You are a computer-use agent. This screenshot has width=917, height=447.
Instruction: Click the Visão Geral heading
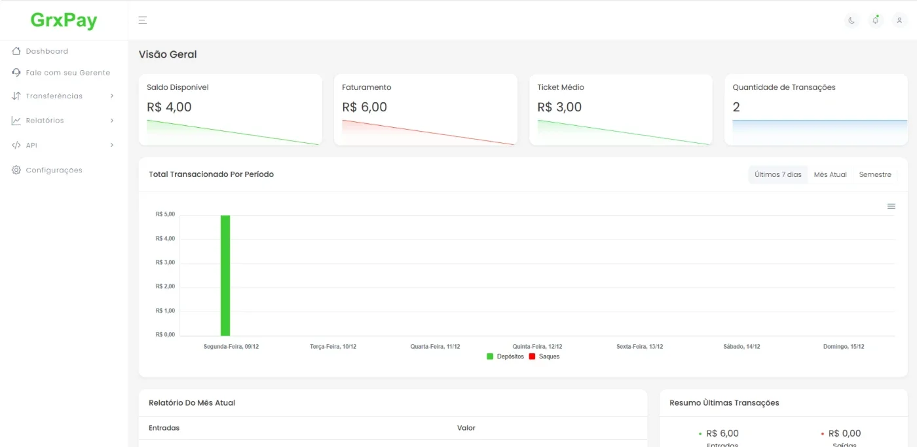click(x=168, y=54)
